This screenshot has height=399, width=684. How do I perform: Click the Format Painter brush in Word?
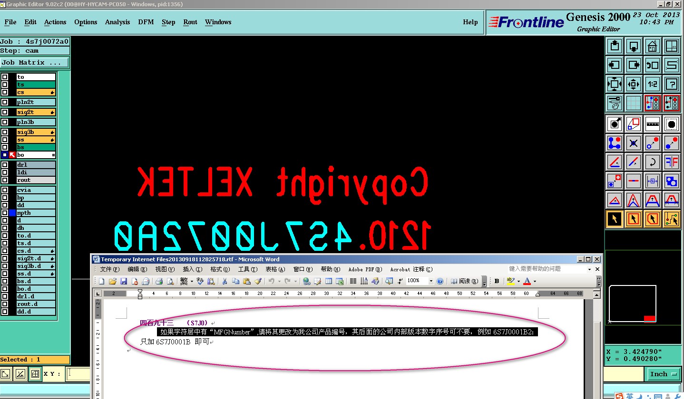(258, 281)
